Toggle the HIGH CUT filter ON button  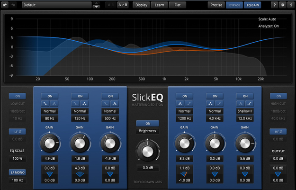click(278, 96)
